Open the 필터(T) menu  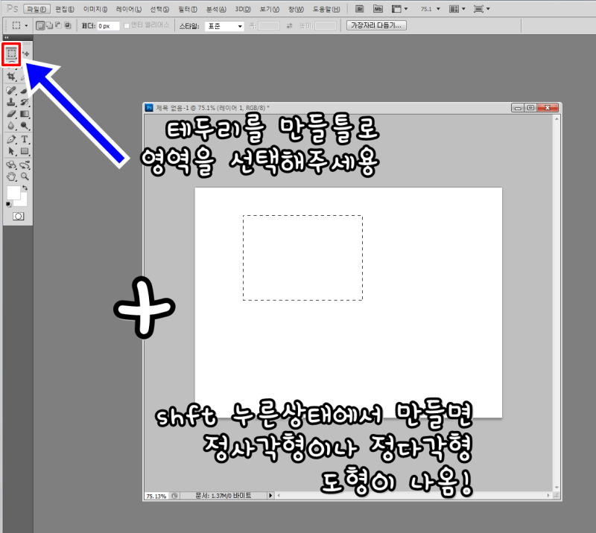tap(188, 9)
